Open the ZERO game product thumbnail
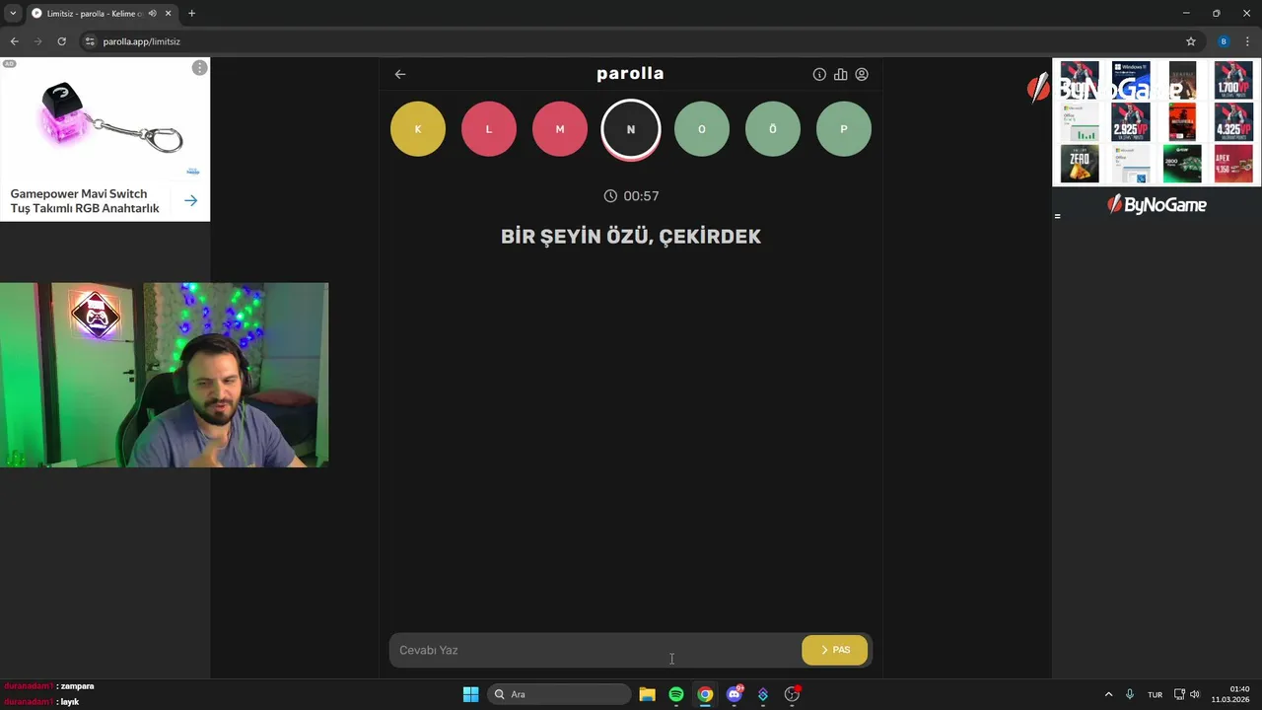1262x710 pixels. [x=1080, y=164]
